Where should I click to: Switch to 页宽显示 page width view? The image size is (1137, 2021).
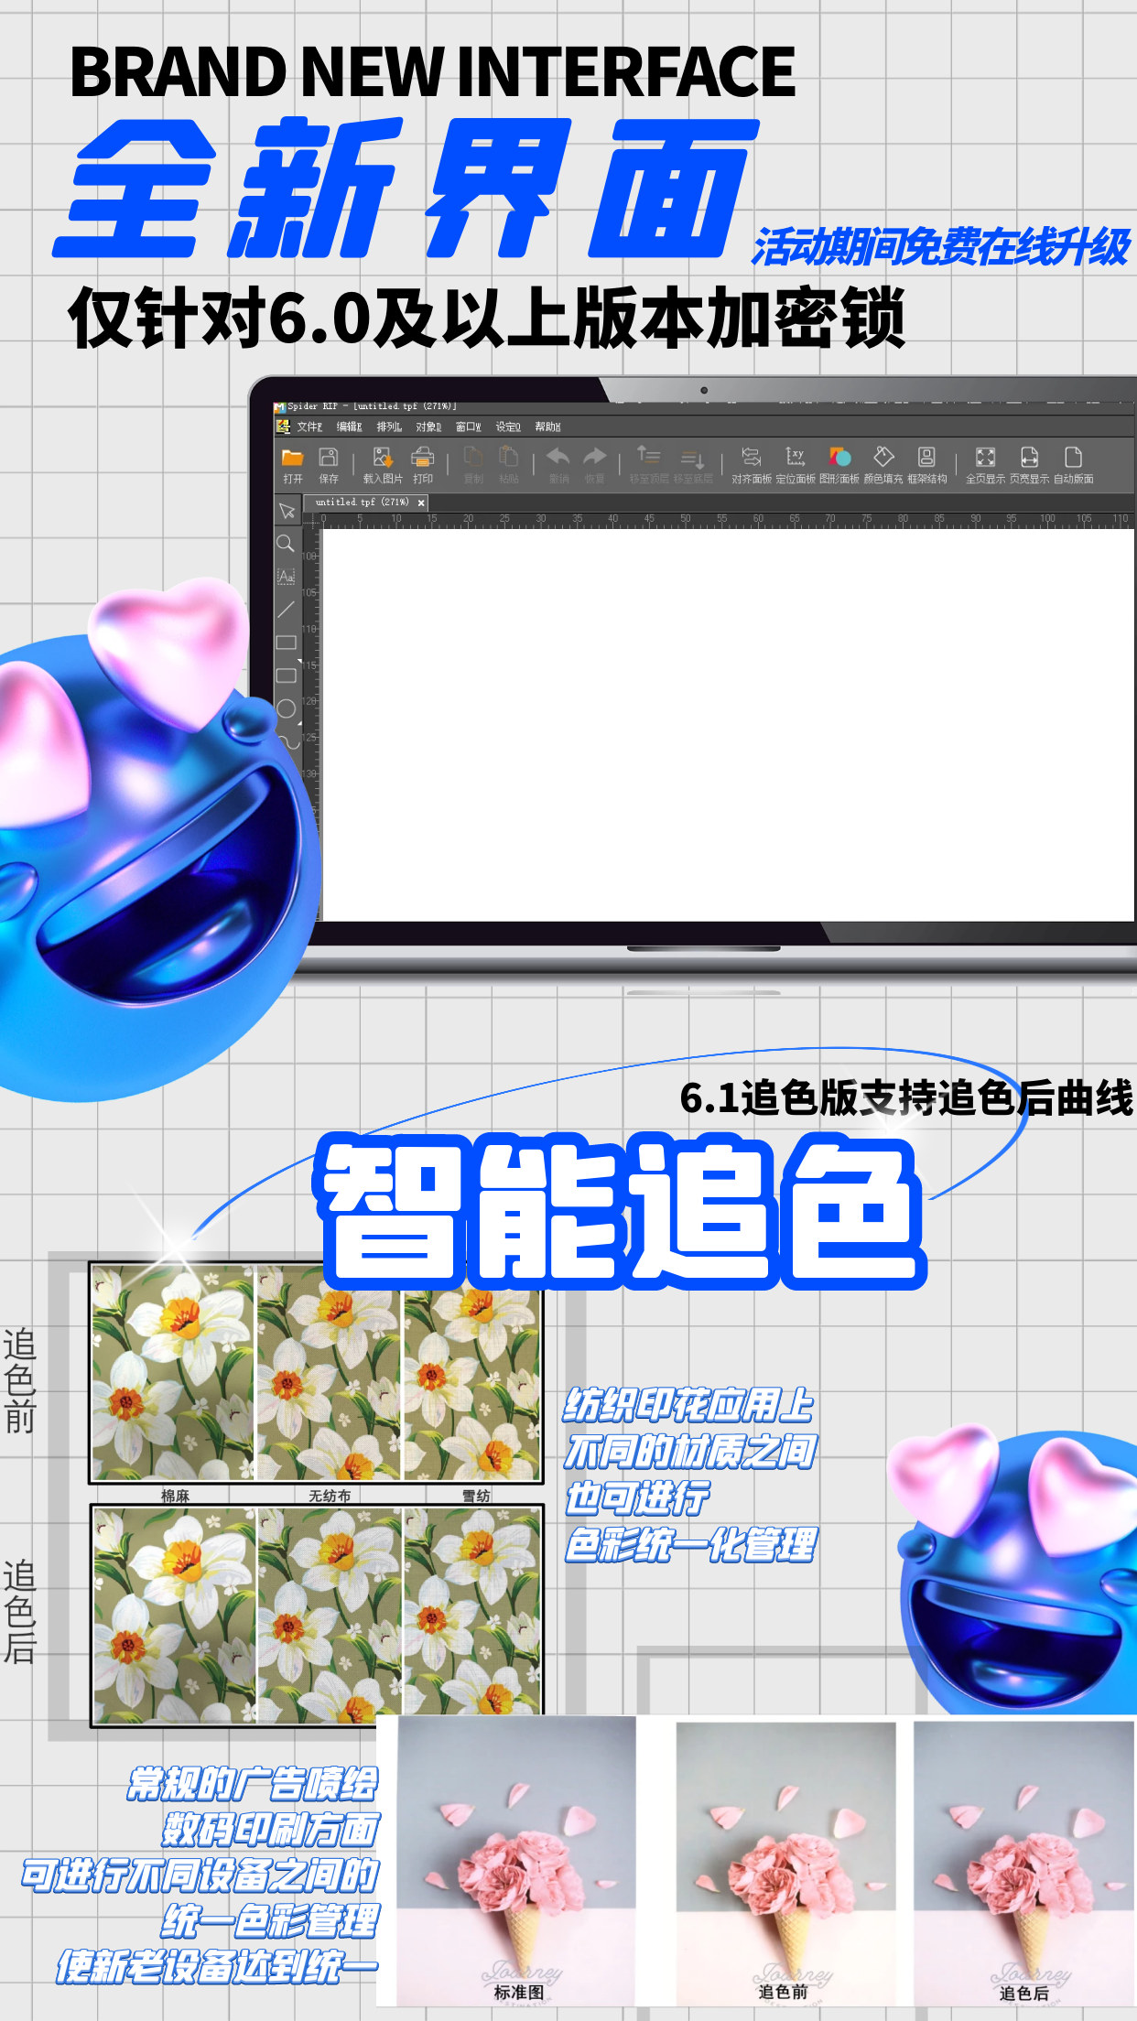pyautogui.click(x=1029, y=457)
